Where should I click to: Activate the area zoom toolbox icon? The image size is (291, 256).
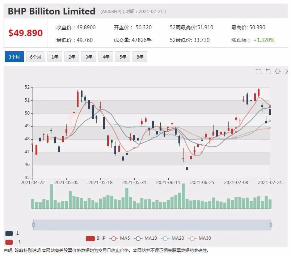click(258, 71)
